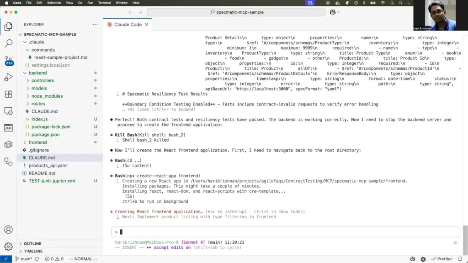Open the Search panel in the activity bar
Viewport: 468px width, 263px height.
pos(8,43)
